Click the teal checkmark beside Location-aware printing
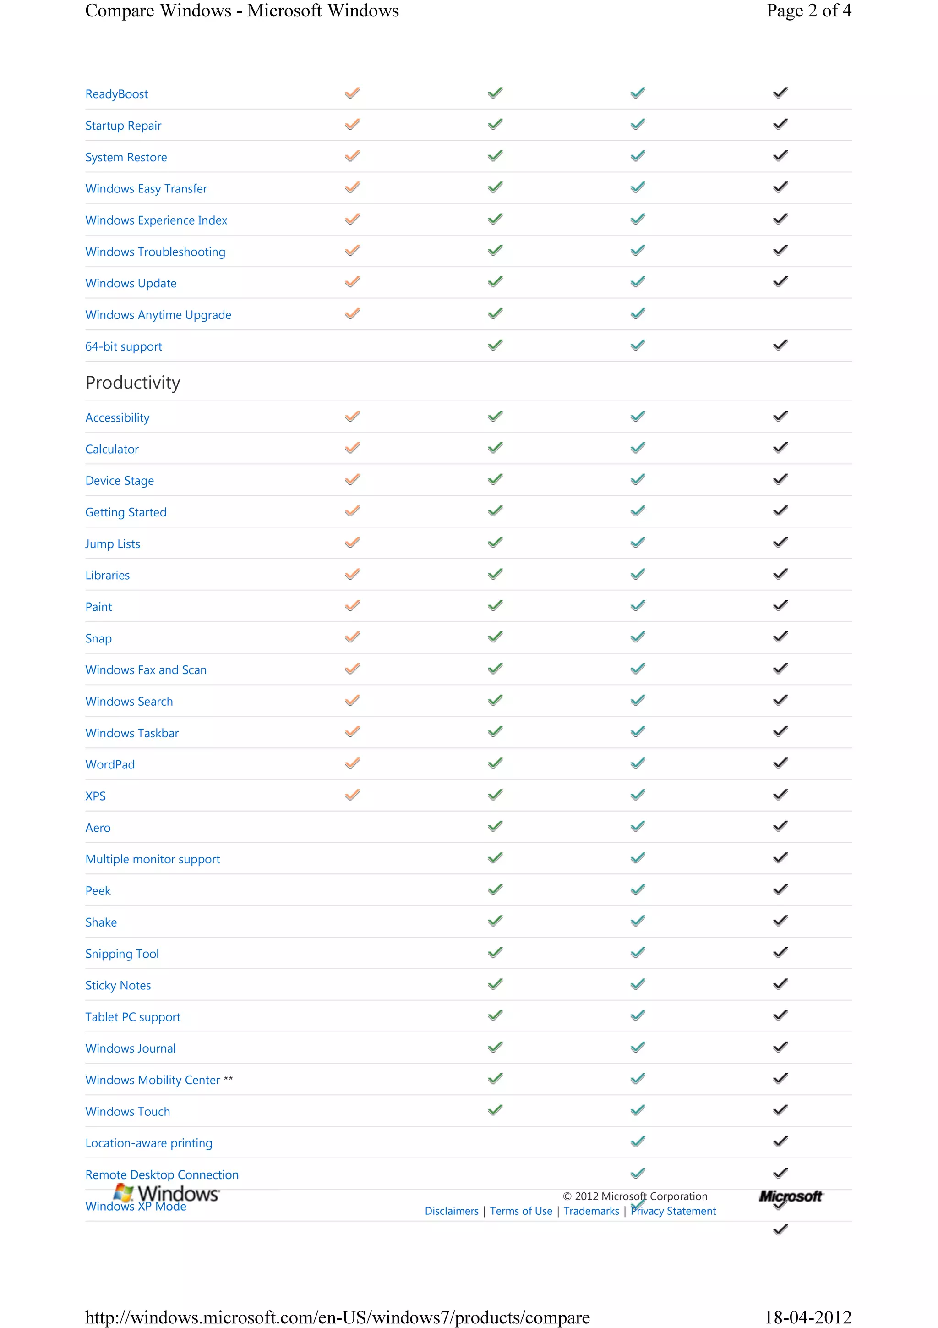 point(638,1142)
